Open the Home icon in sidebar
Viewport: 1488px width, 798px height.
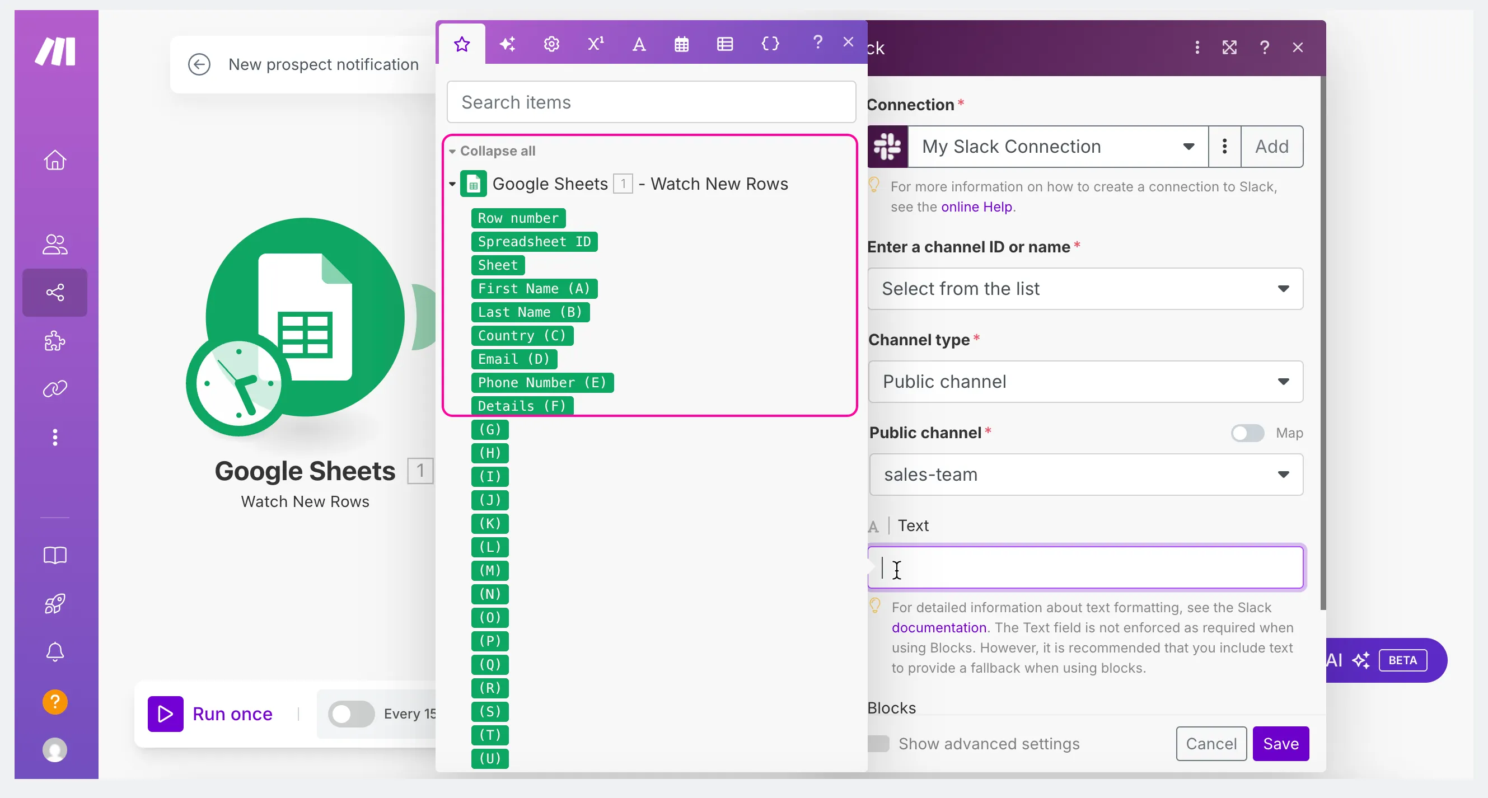[55, 160]
